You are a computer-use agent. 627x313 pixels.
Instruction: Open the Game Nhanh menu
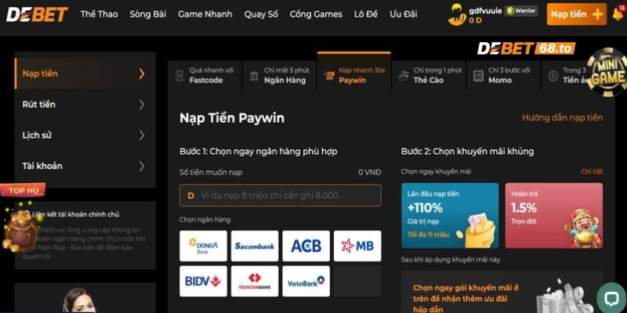(205, 14)
